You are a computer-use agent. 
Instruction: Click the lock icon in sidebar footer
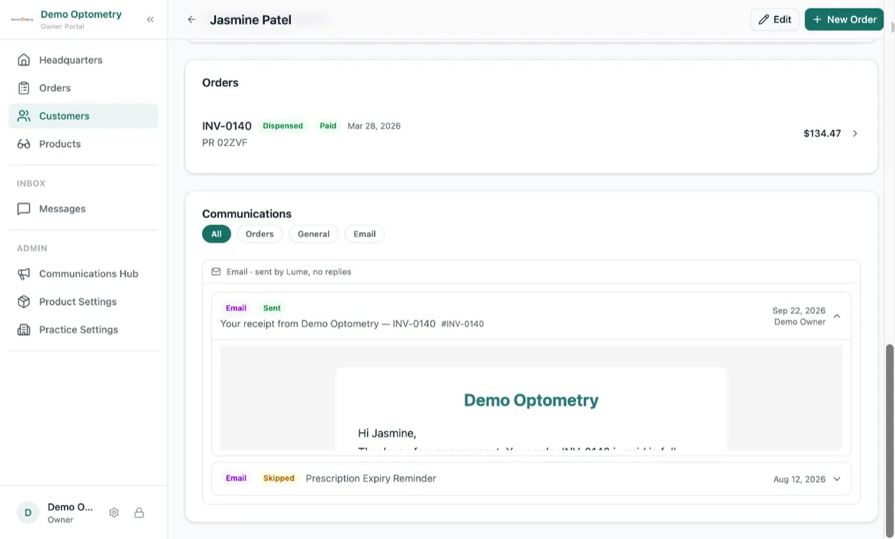tap(139, 512)
